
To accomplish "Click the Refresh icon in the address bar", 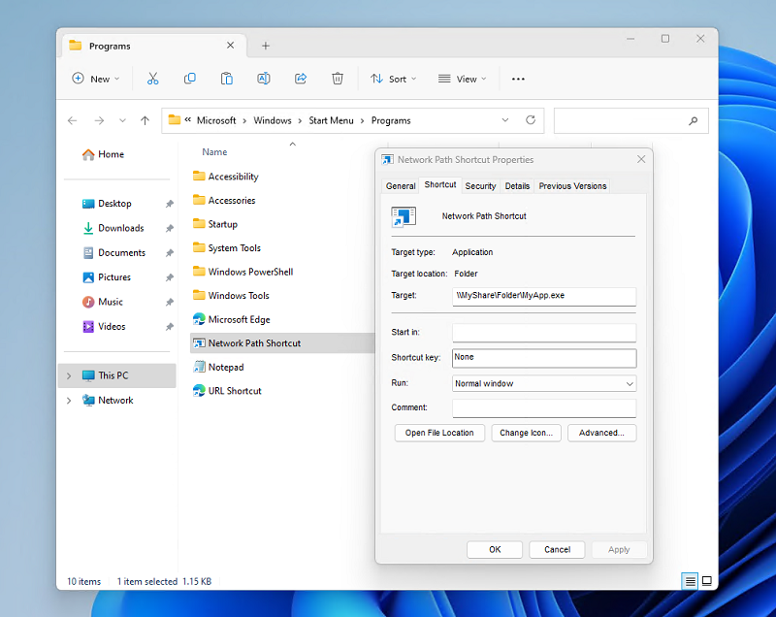I will click(x=531, y=120).
